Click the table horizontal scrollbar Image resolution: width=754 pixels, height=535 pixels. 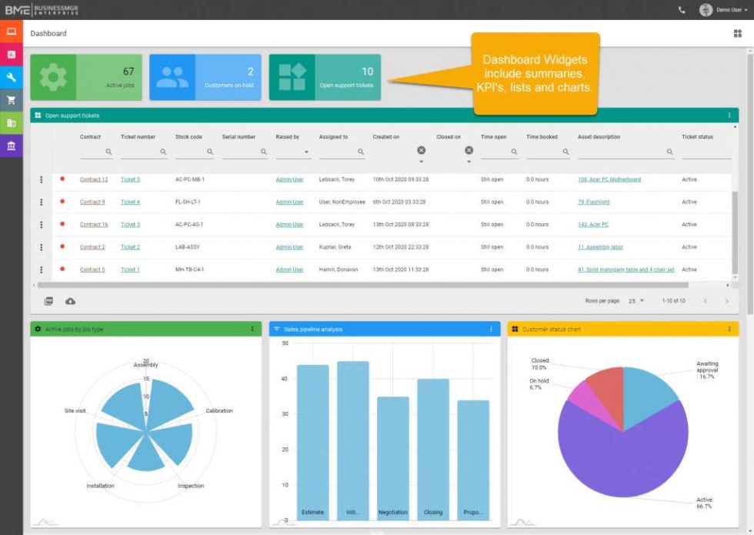click(362, 286)
